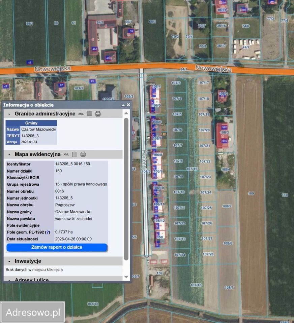Roll up the Informacja o obiekcie window
Image resolution: width=294 pixels, height=323 pixels.
(x=123, y=105)
